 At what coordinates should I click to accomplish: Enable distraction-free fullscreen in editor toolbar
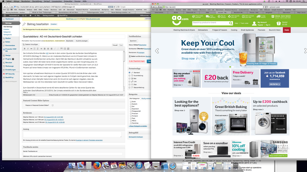65,49
